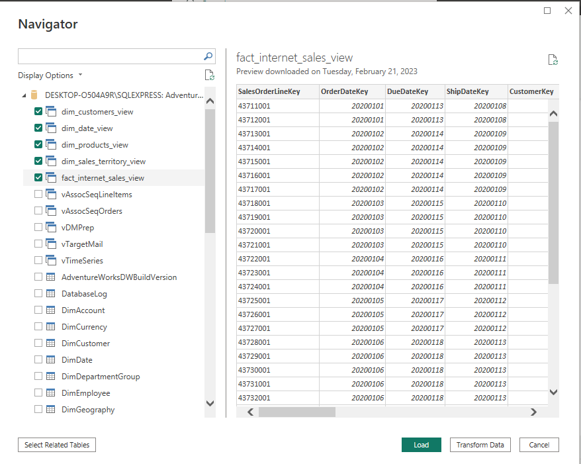Click the view icon next to dim_sales_territory_view
The image size is (581, 464).
pyautogui.click(x=51, y=161)
